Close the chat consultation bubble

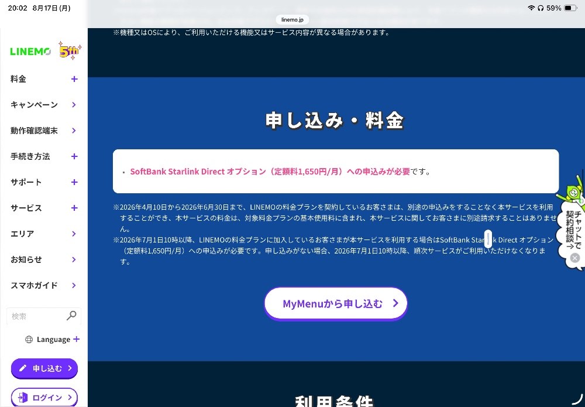tap(575, 258)
